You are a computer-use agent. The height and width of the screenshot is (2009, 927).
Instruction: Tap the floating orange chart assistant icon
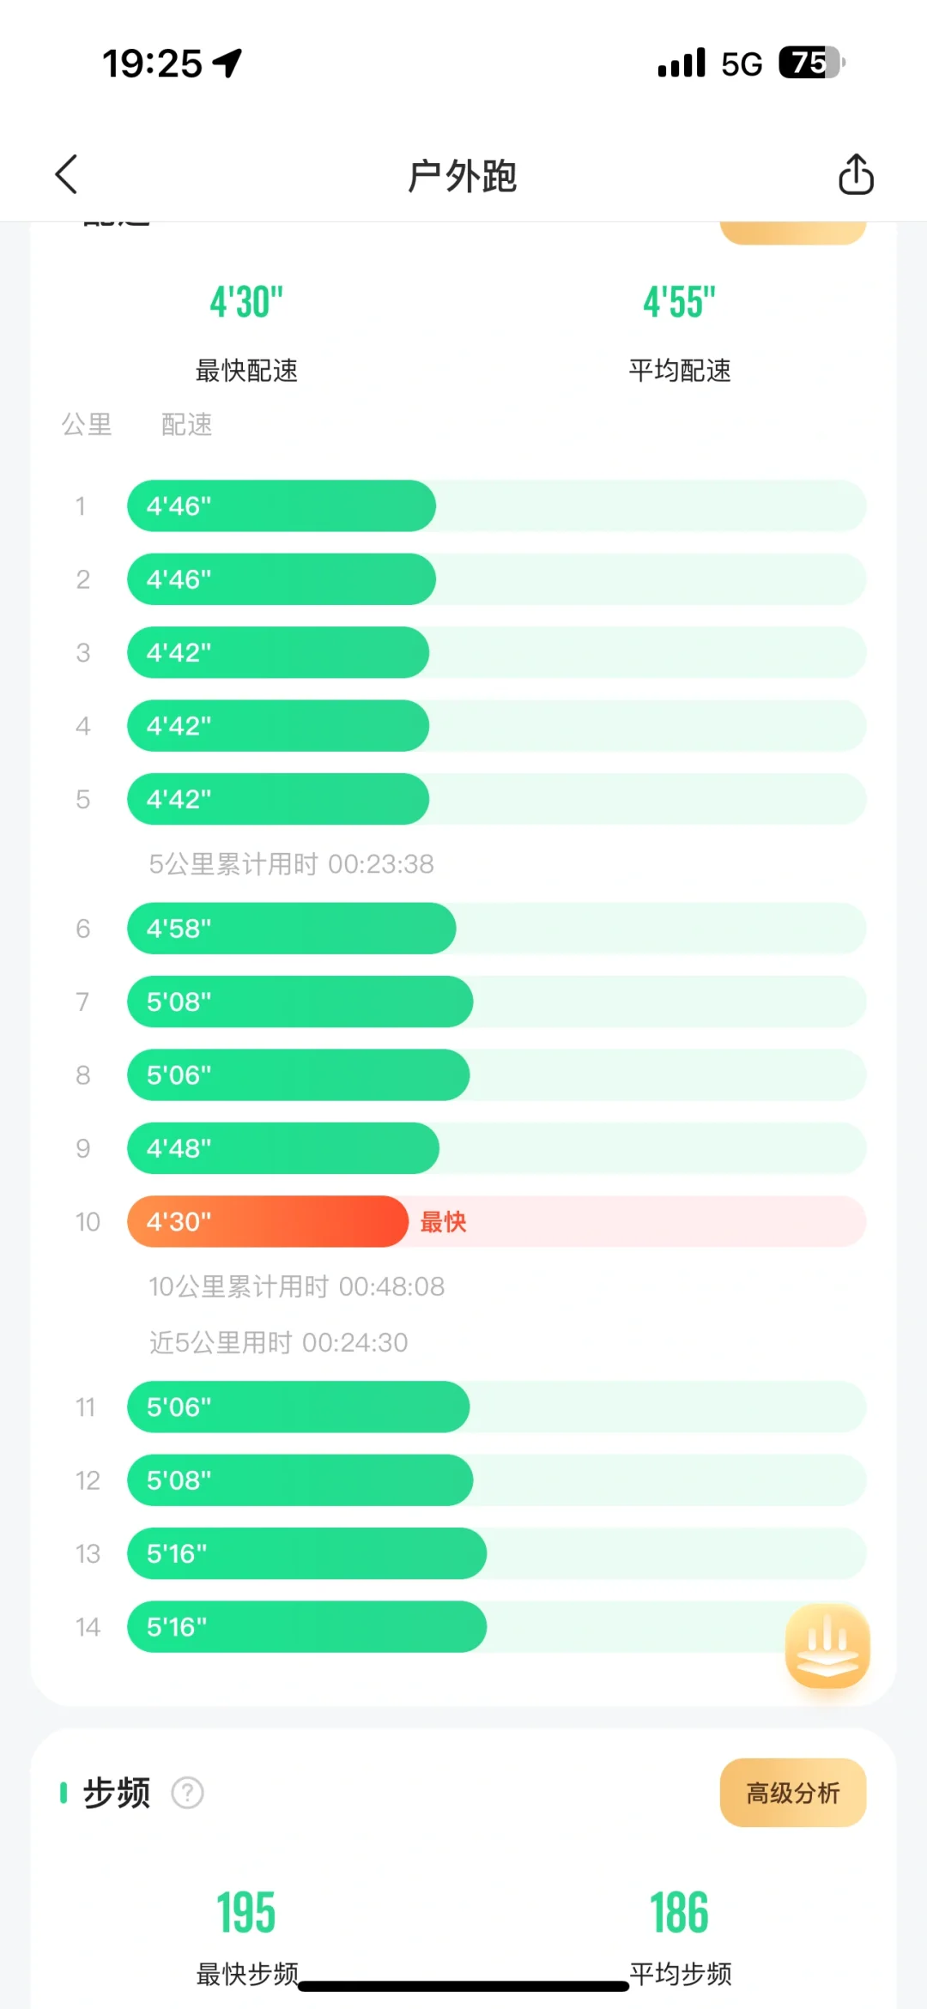(x=827, y=1646)
